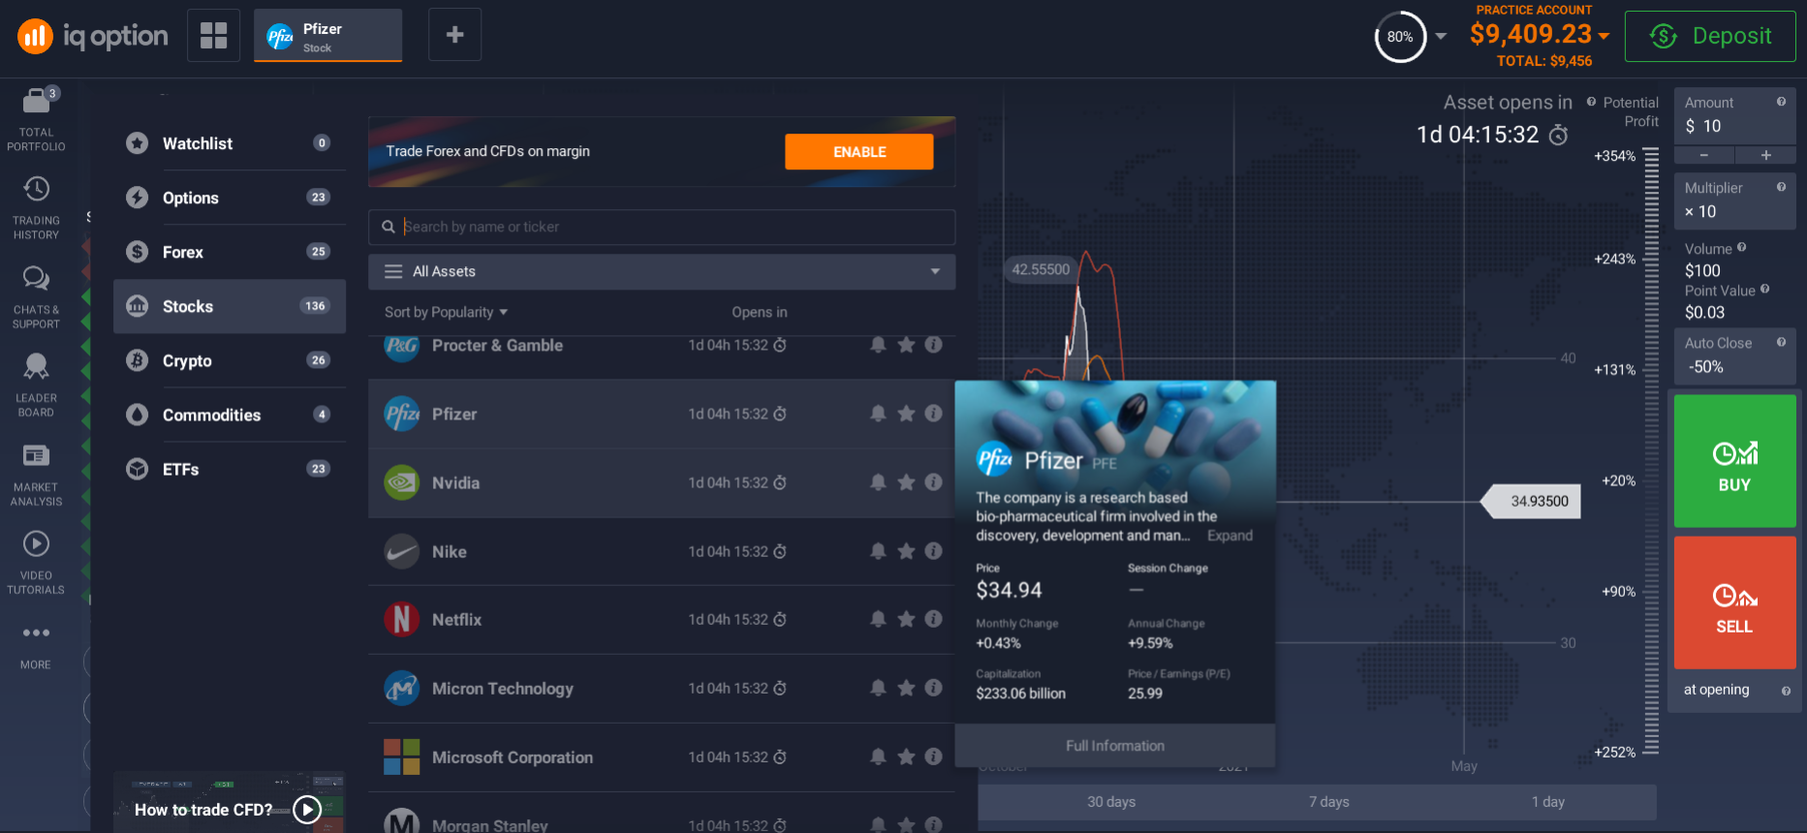The height and width of the screenshot is (833, 1807).
Task: Star Netflix as a favorite
Action: 906,619
